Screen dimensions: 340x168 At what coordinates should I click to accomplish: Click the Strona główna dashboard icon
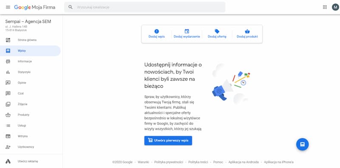pyautogui.click(x=8, y=40)
